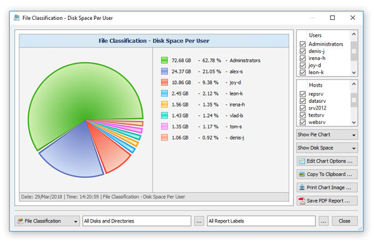This screenshot has height=243, width=374.
Task: Click the Edit Chart Options button
Action: pos(327,161)
